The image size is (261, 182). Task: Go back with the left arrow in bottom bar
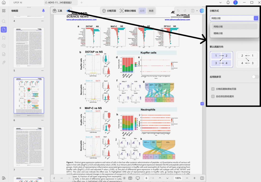tap(54, 178)
